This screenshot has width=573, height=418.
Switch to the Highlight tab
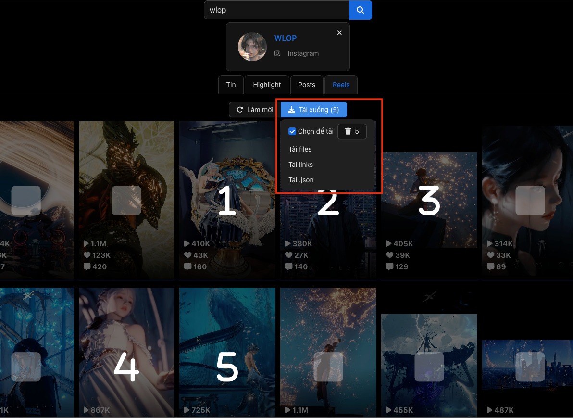coord(267,85)
